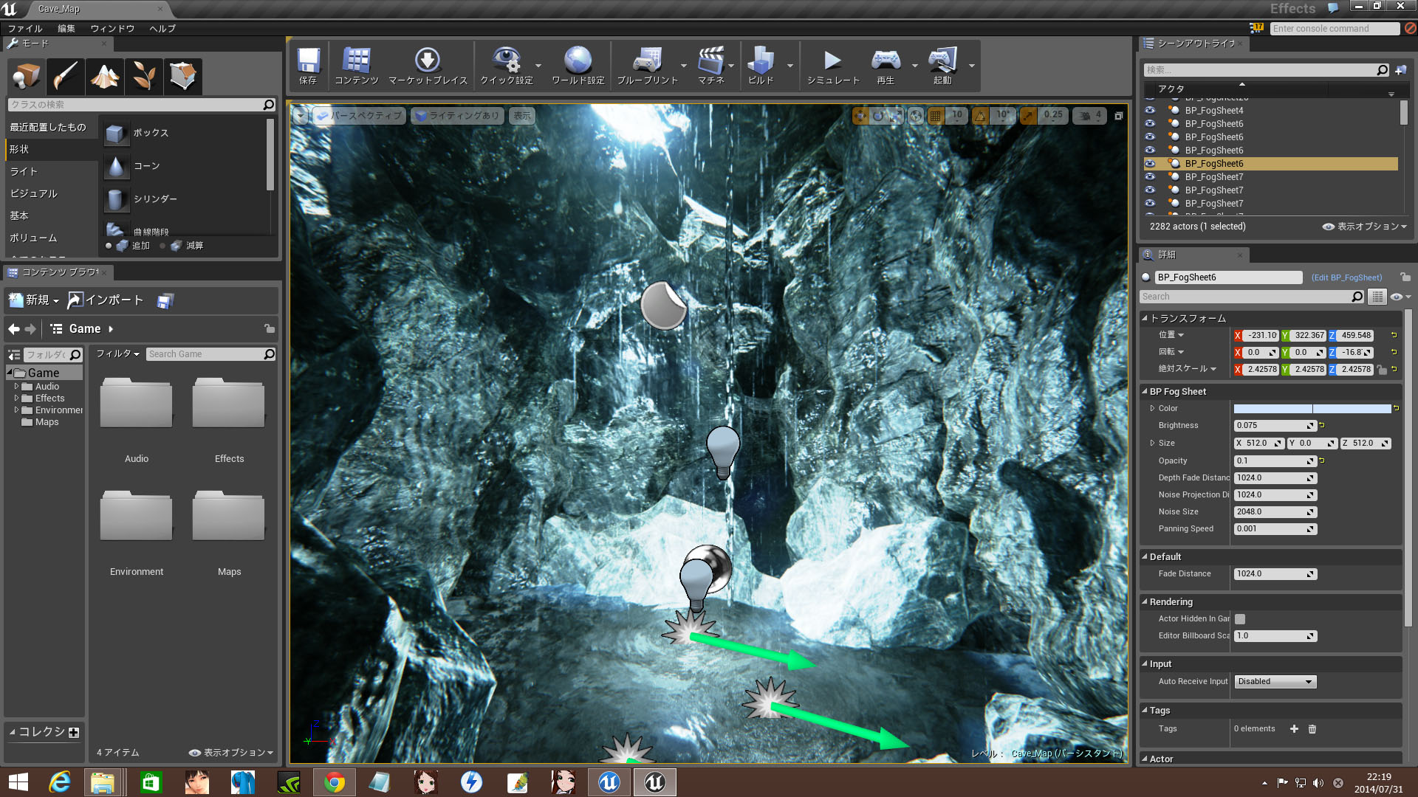1418x797 pixels.
Task: Toggle visibility of BP_FogSheet4 actor
Action: click(x=1150, y=111)
